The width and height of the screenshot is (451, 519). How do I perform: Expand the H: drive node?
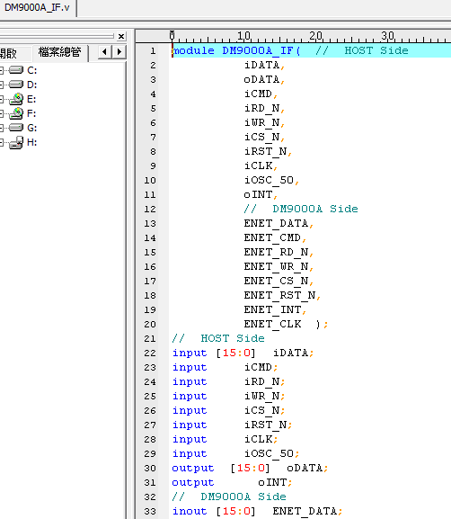[1, 142]
